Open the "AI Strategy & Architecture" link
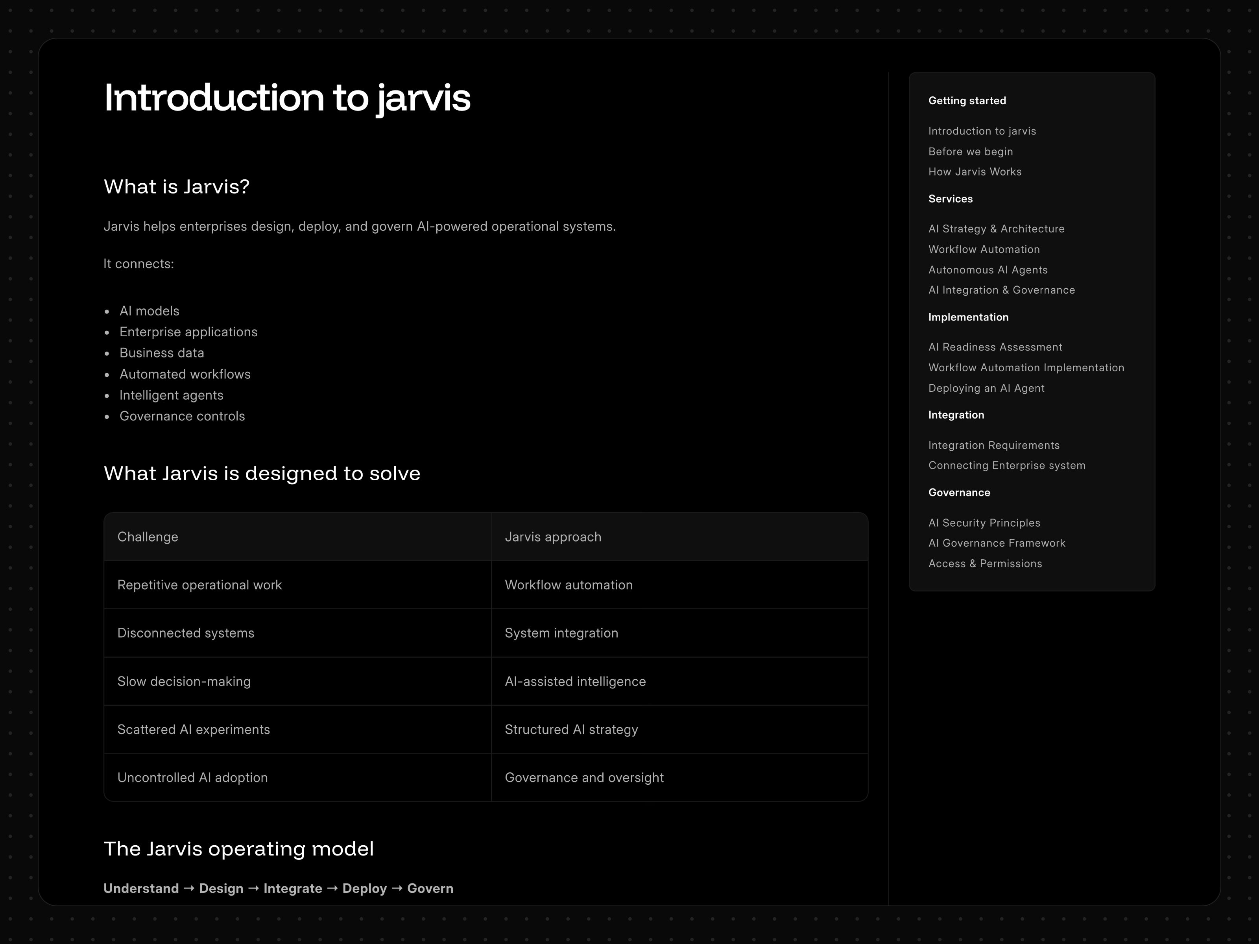Viewport: 1259px width, 944px height. (996, 229)
